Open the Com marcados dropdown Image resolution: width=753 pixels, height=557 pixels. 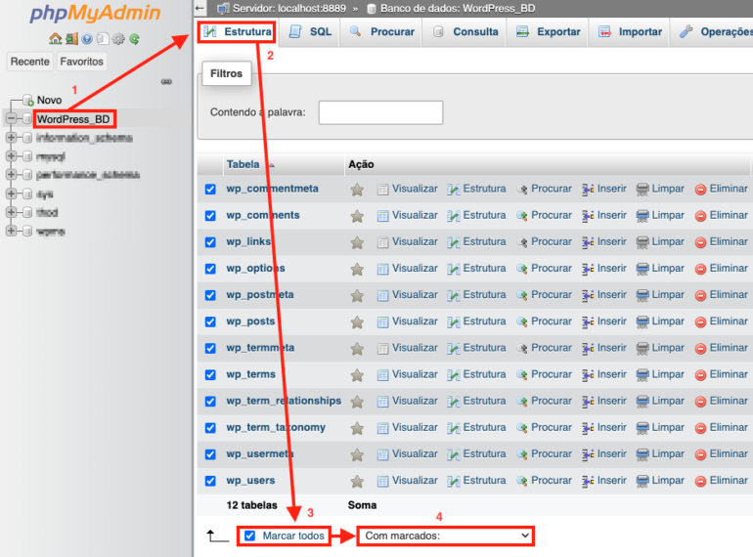pos(446,536)
